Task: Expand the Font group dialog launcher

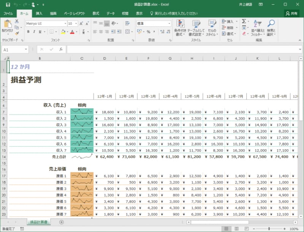Action: tap(89, 39)
